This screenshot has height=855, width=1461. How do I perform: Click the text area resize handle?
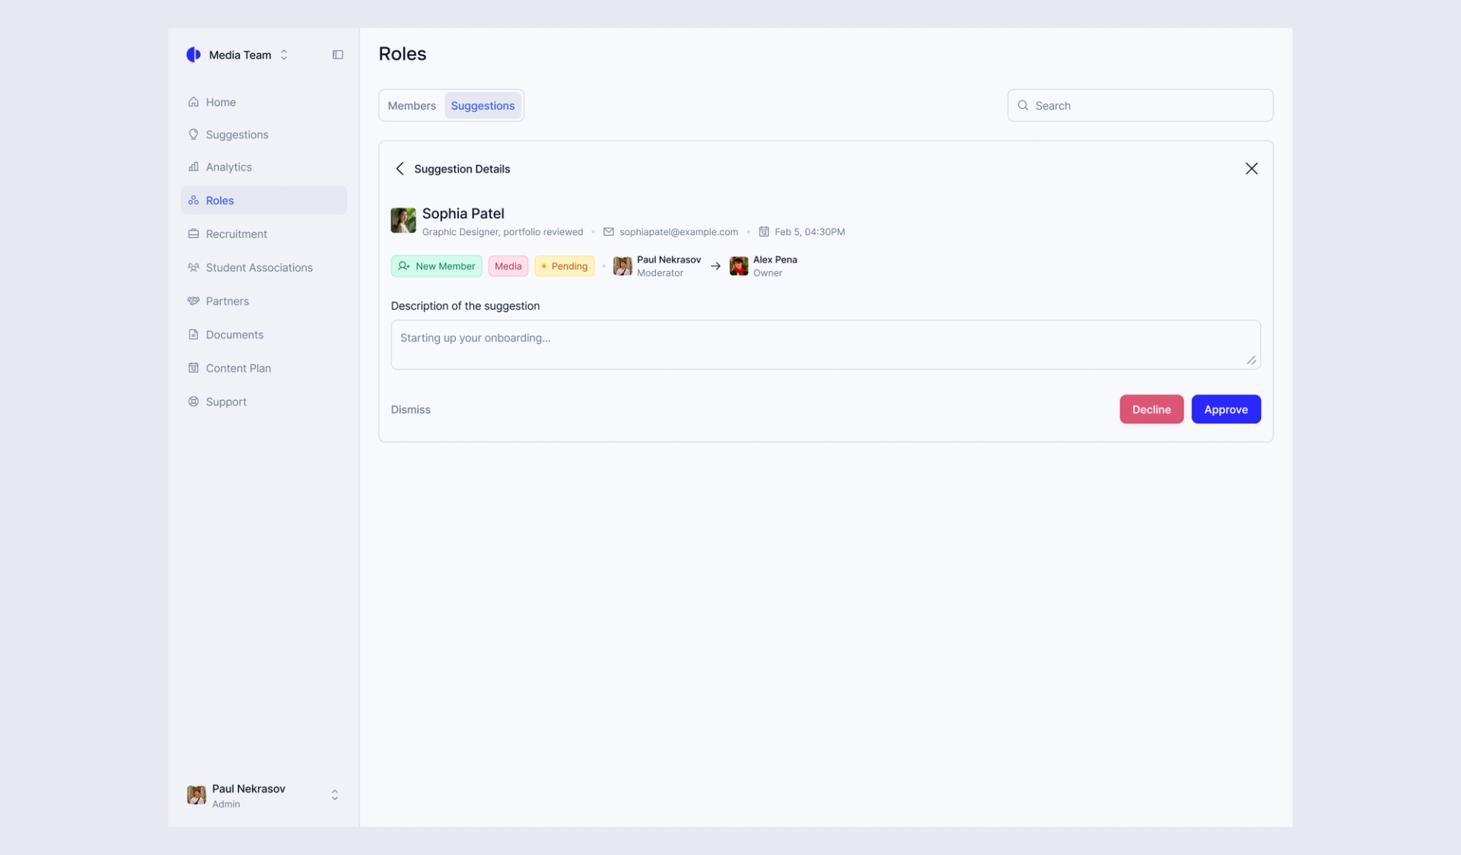pyautogui.click(x=1250, y=360)
